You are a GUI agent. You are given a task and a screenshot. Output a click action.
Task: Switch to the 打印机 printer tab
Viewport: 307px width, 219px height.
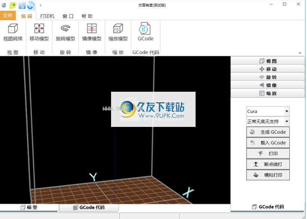[x=47, y=16]
